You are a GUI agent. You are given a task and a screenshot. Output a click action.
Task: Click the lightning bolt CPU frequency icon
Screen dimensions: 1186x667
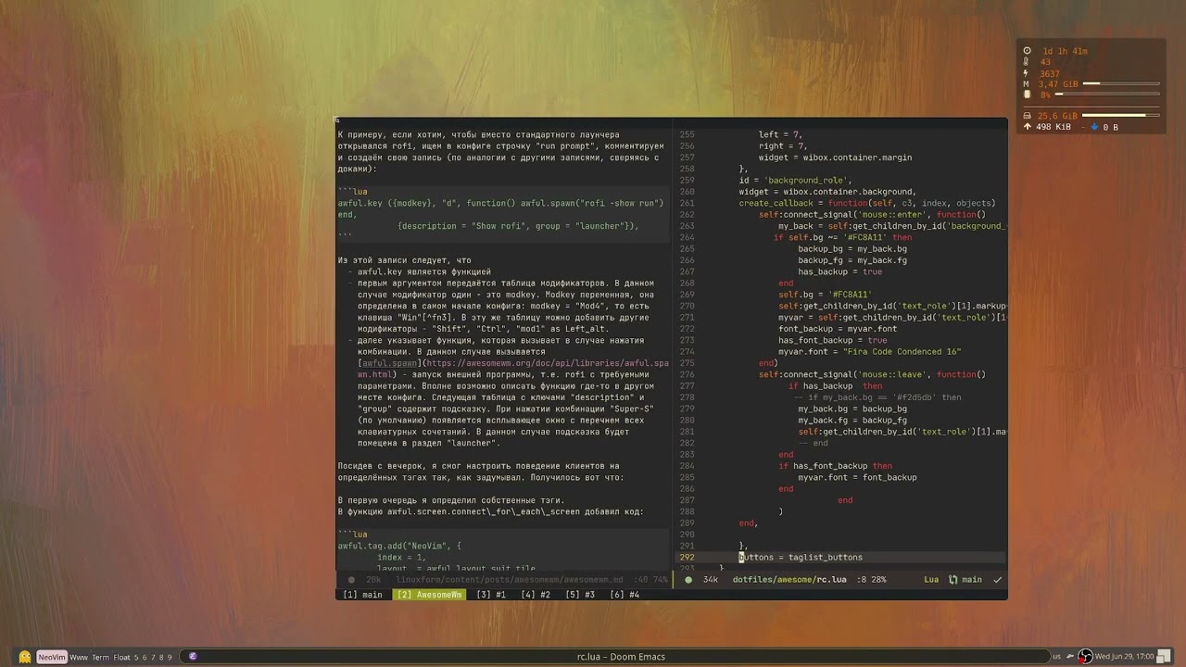(1026, 73)
